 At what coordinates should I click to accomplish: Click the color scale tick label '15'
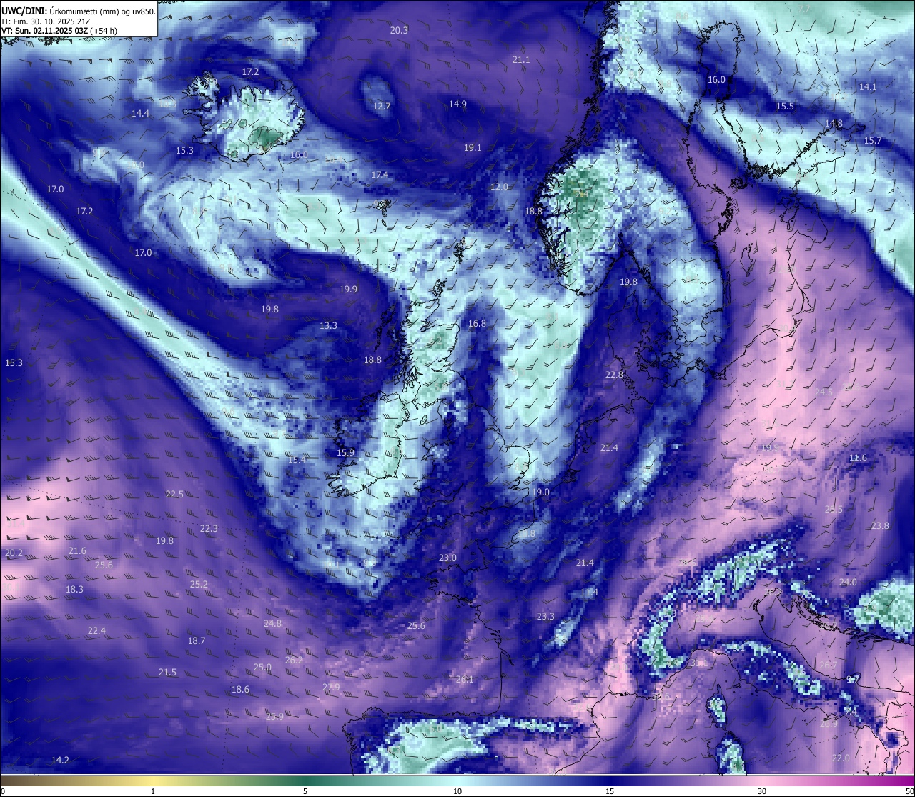click(610, 791)
